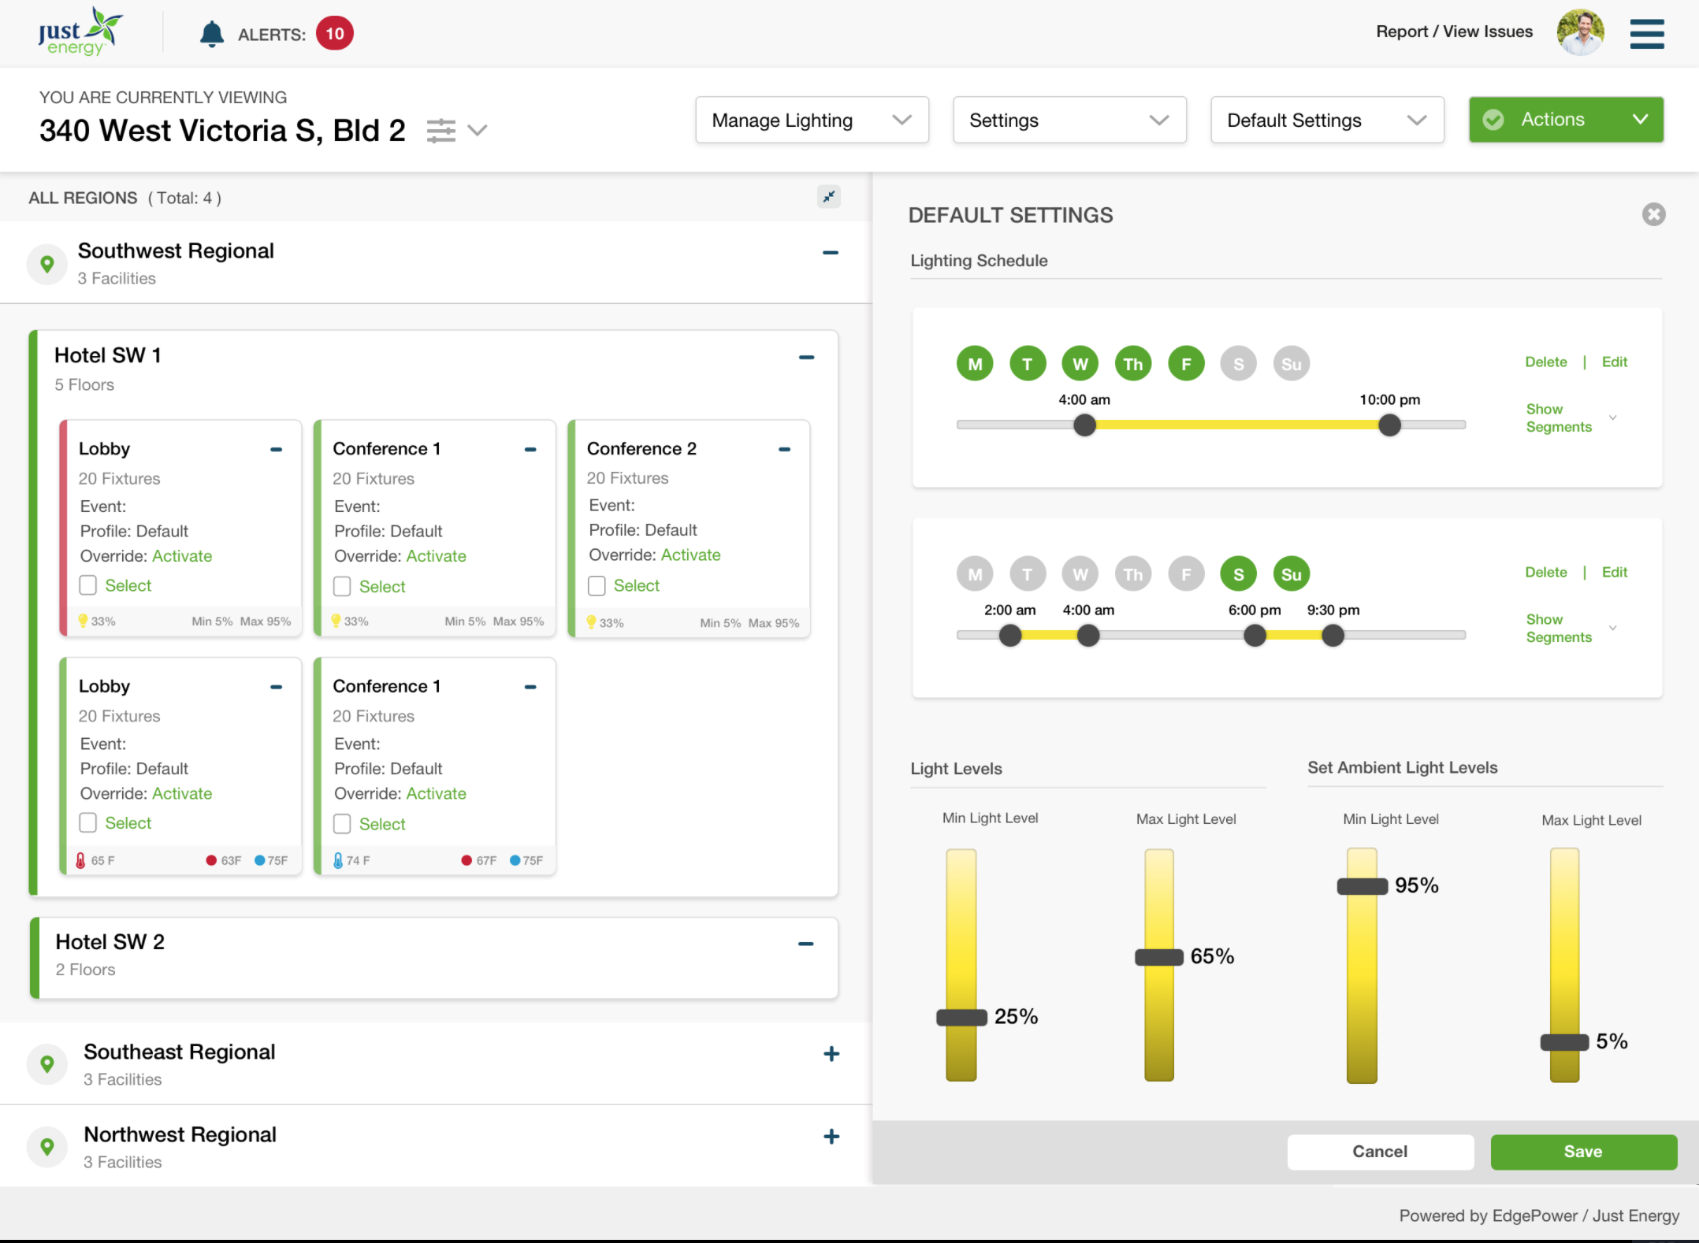
Task: Click the building filter sliders icon
Action: [x=441, y=130]
